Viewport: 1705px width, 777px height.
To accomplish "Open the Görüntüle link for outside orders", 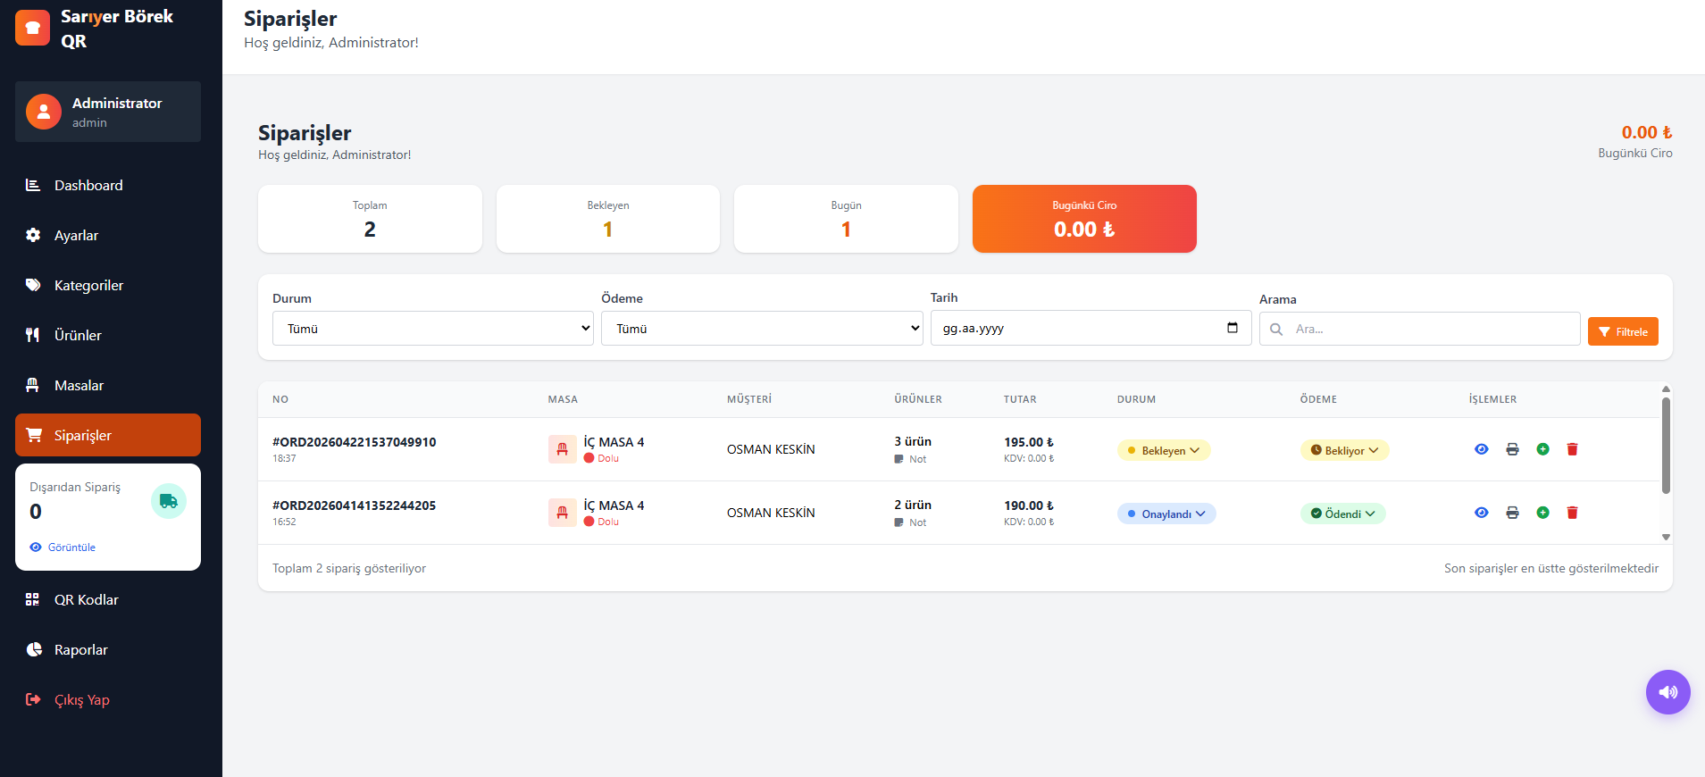I will [63, 547].
